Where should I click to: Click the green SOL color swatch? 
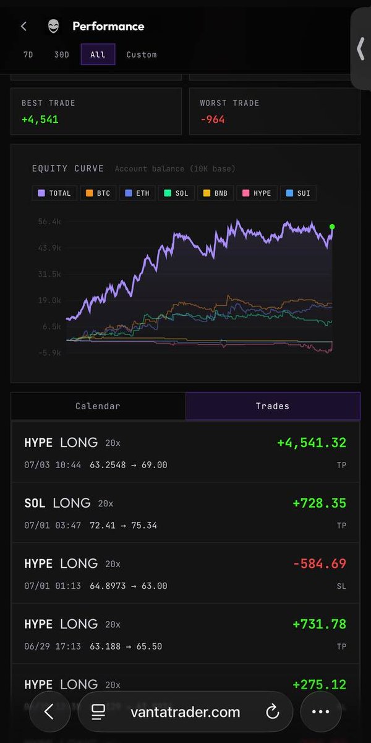point(167,193)
